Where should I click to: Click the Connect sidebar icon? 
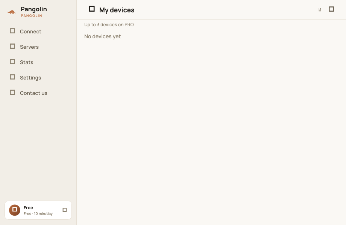[x=12, y=31]
